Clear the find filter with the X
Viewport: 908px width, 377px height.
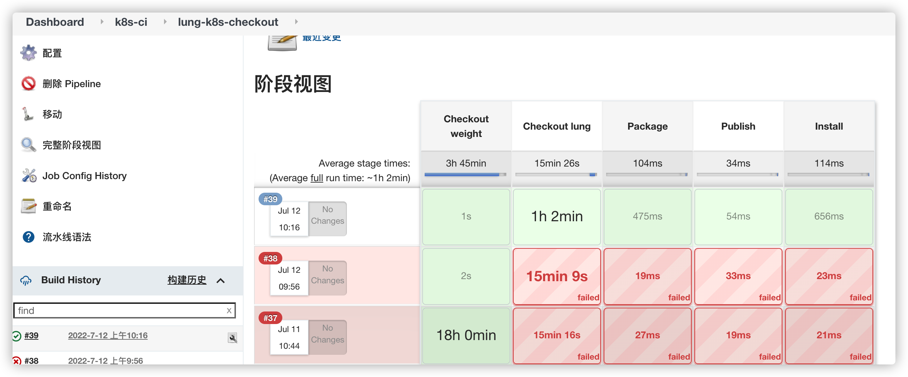(229, 310)
